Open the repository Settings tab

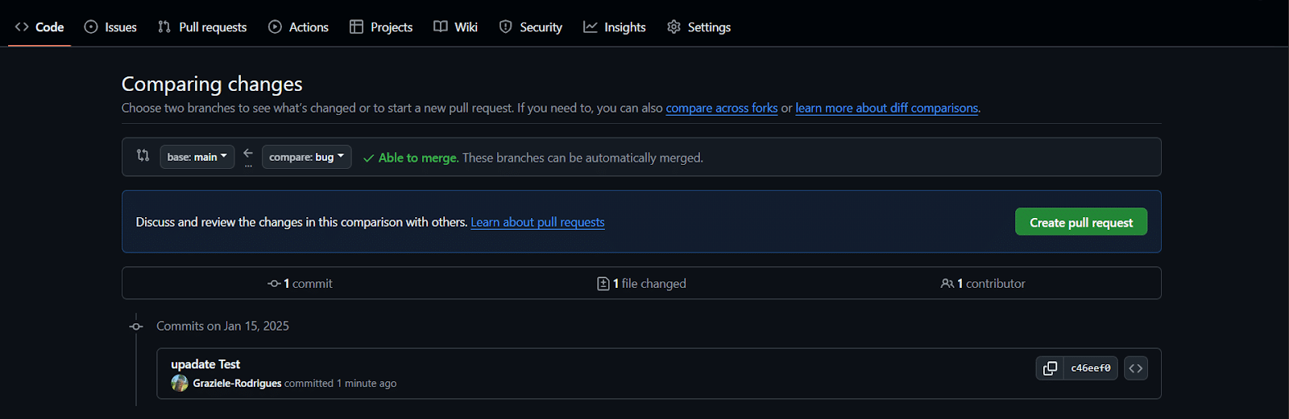(x=698, y=27)
